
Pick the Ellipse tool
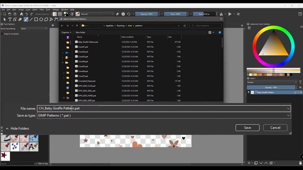pos(41,19)
